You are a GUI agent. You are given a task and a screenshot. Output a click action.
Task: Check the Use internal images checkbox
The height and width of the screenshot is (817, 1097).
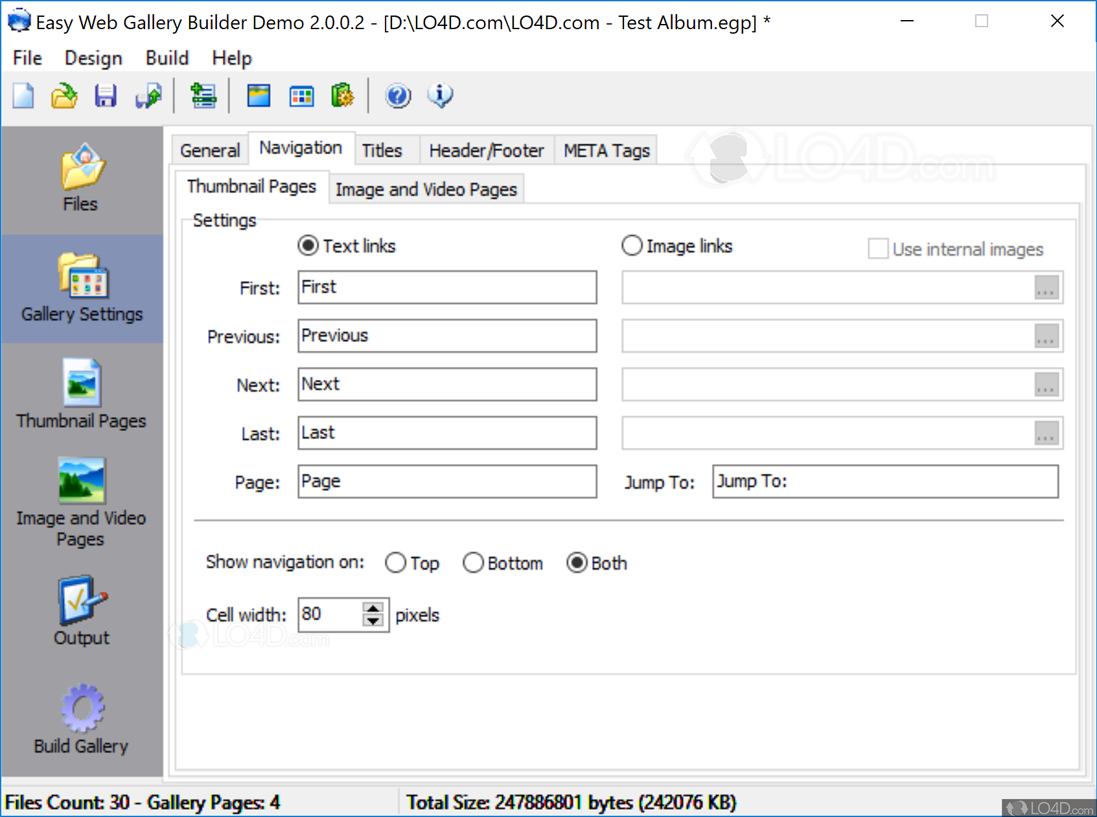click(878, 249)
